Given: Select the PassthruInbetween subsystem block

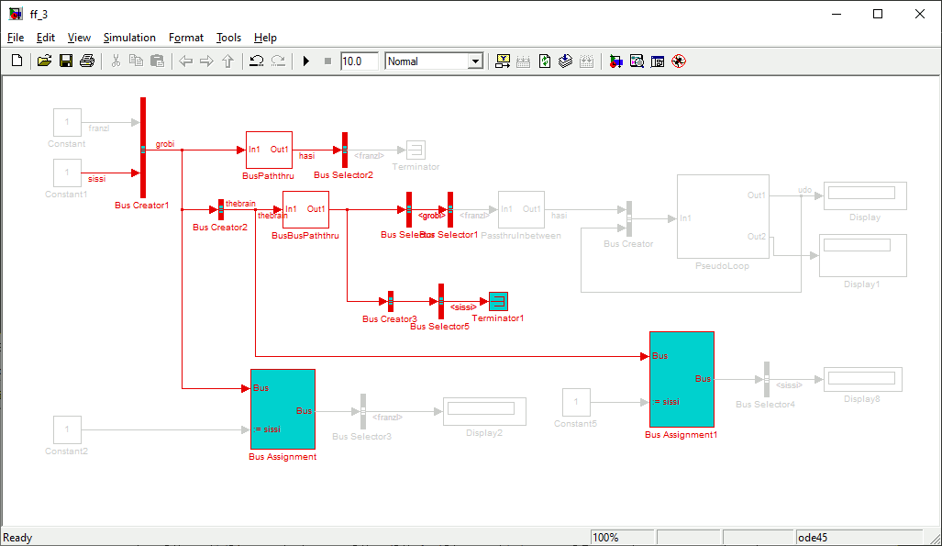Looking at the screenshot, I should tap(521, 210).
